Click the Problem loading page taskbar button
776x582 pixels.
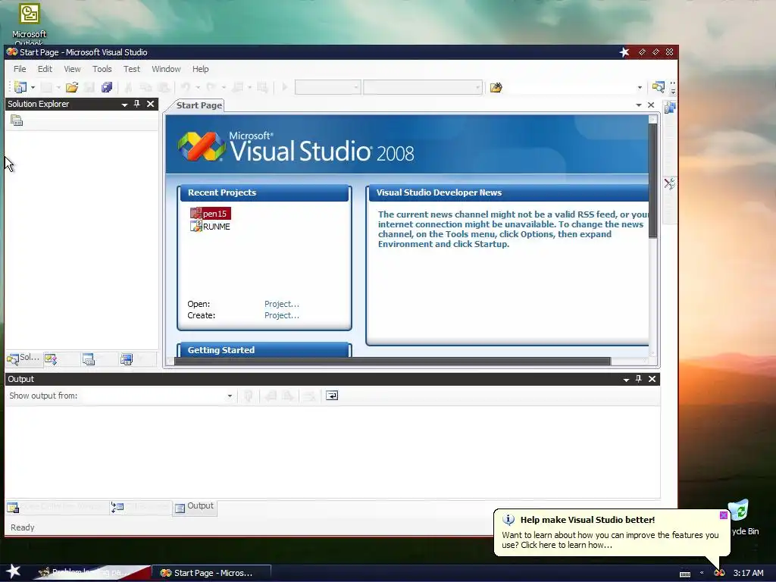[92, 573]
